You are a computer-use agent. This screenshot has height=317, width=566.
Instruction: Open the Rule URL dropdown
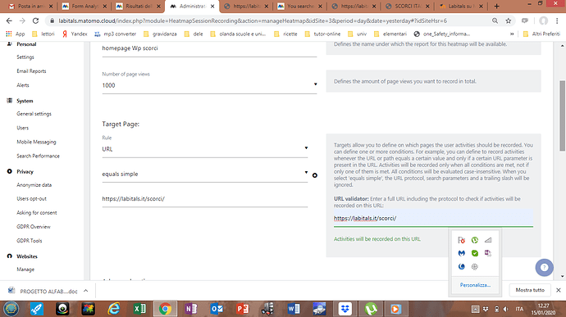coord(205,149)
